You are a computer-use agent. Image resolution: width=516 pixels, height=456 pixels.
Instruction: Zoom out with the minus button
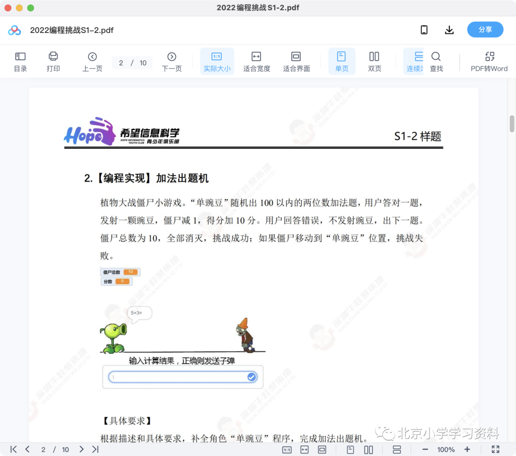click(x=425, y=449)
